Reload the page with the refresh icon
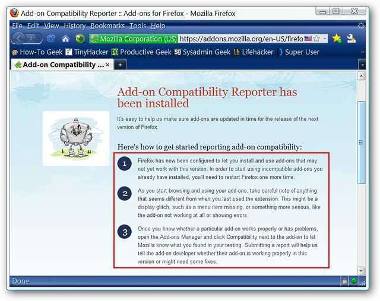 (51, 39)
